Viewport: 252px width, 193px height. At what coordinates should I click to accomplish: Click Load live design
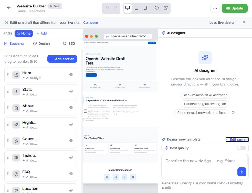222,22
